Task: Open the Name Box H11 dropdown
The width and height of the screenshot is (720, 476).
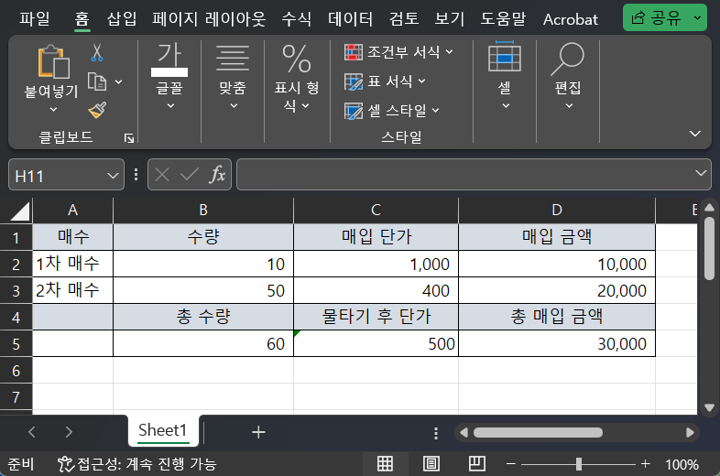Action: coord(113,176)
